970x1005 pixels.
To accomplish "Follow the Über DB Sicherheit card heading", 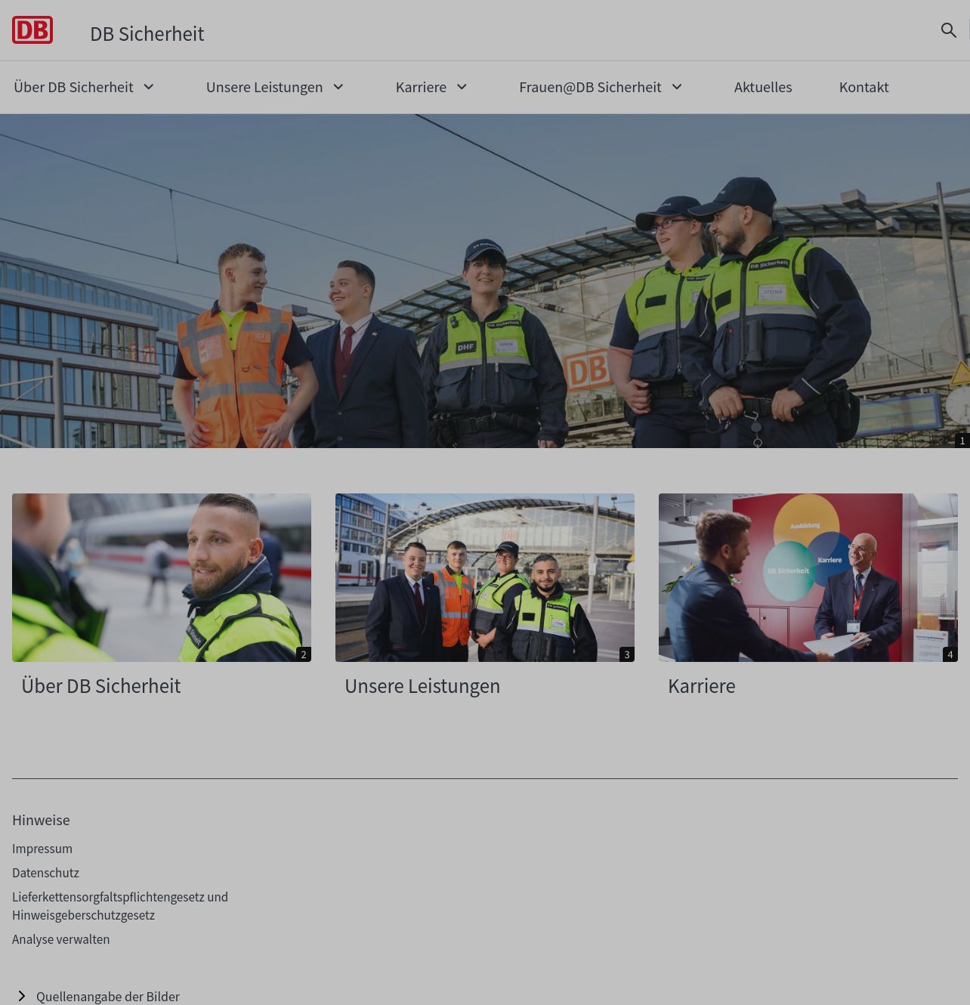I will point(100,686).
